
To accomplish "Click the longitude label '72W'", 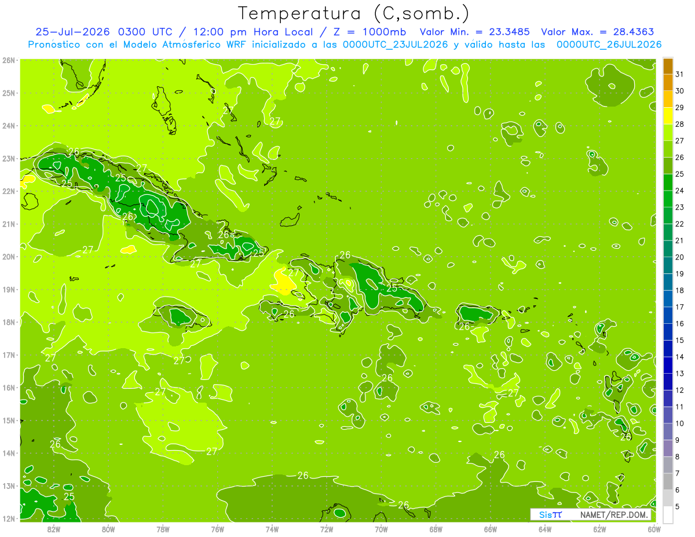I will [x=327, y=529].
